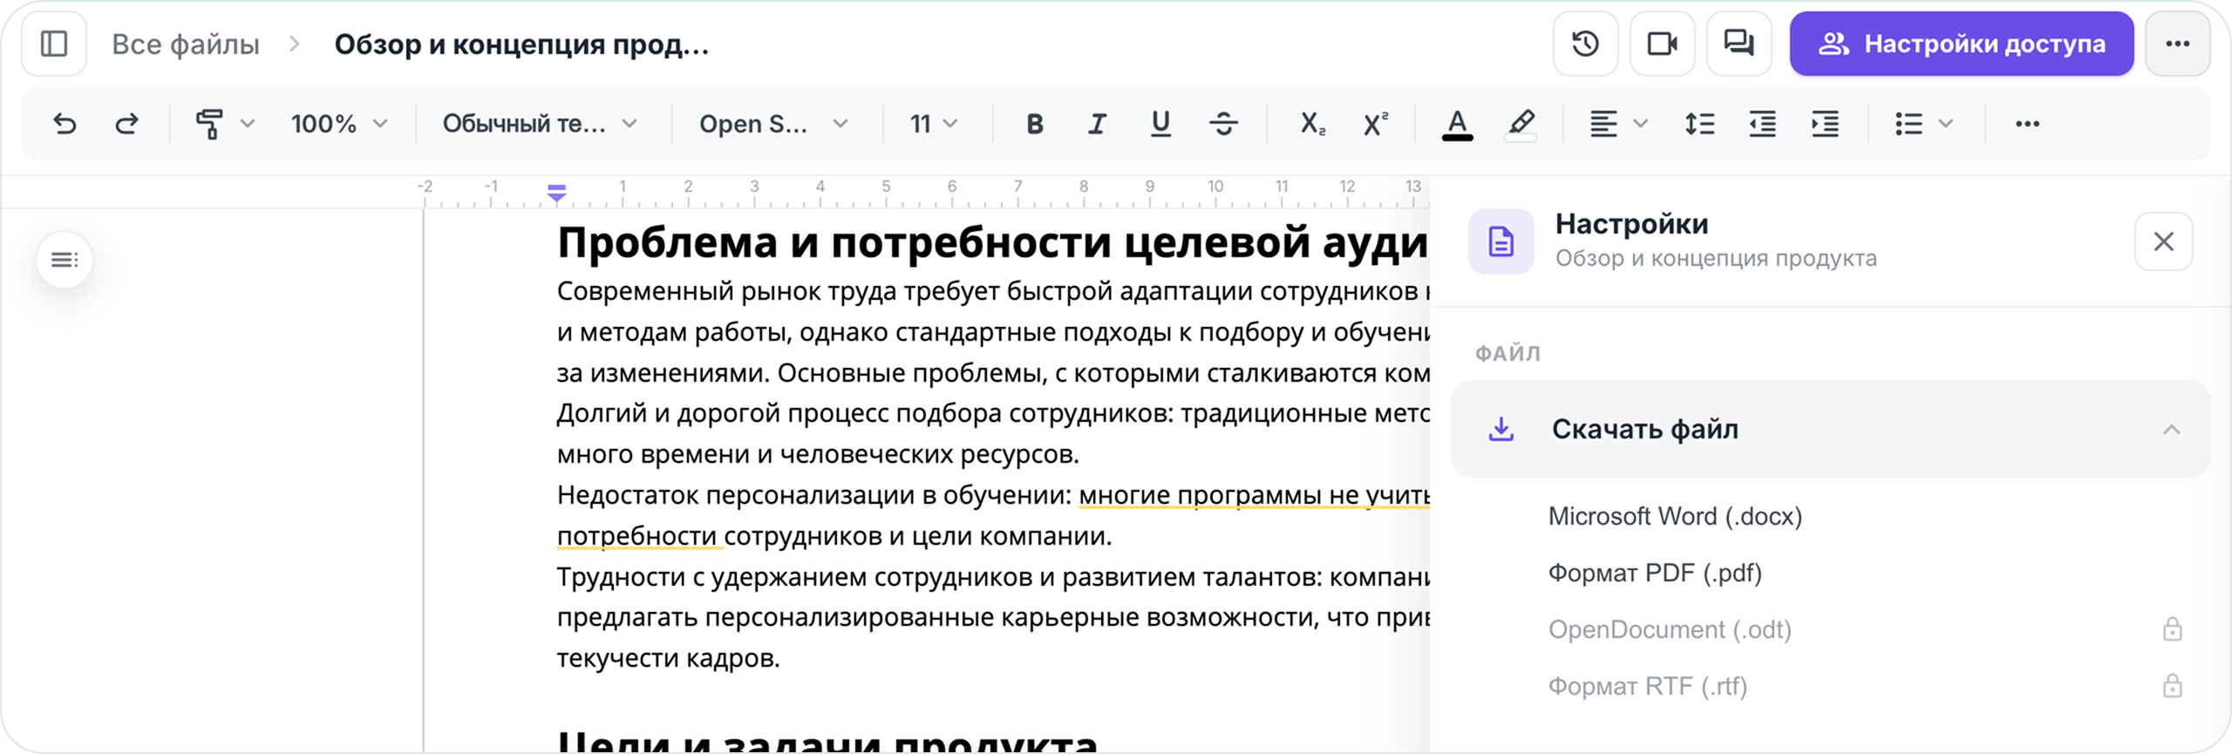Expand format painter dropdown arrow
The image size is (2232, 754).
coord(248,124)
